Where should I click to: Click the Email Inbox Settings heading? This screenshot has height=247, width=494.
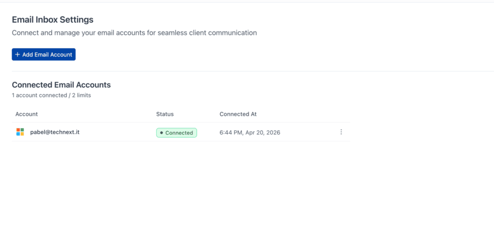click(53, 20)
